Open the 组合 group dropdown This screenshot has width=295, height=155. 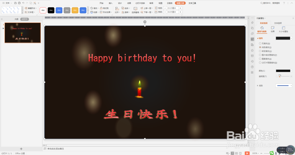(125, 8)
